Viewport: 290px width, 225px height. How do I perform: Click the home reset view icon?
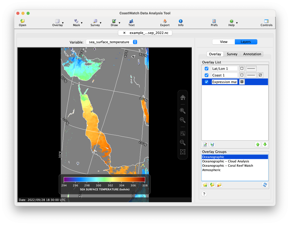point(183,97)
